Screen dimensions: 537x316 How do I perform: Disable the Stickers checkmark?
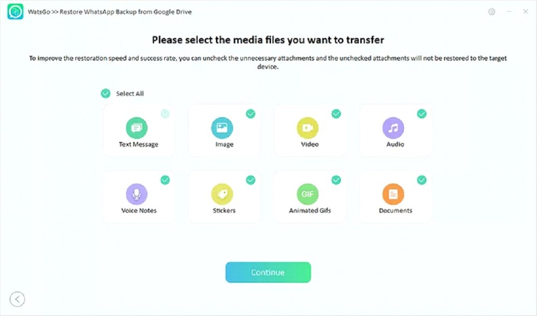coord(251,180)
